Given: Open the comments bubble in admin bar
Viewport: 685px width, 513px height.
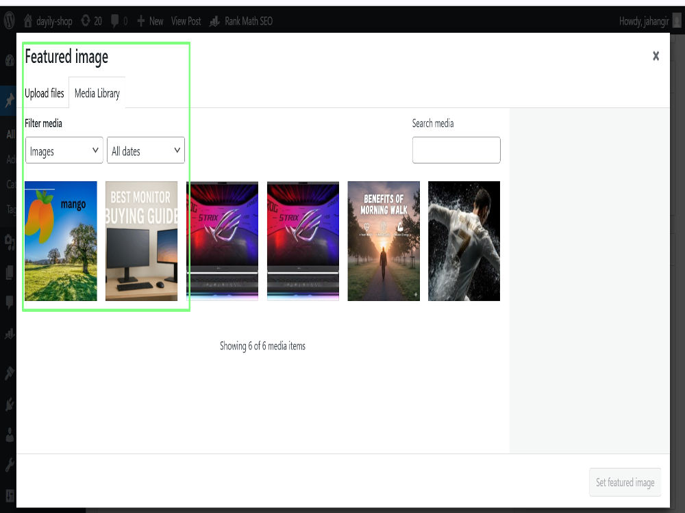Looking at the screenshot, I should 119,21.
